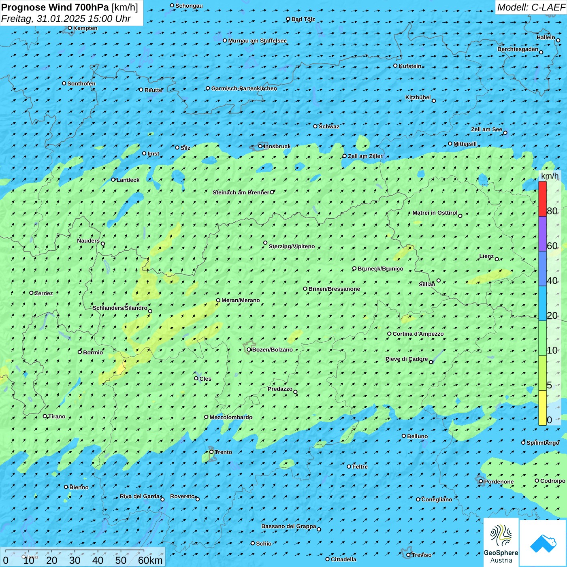Click the Cles town marker
Image resolution: width=567 pixels, height=567 pixels.
(196, 378)
